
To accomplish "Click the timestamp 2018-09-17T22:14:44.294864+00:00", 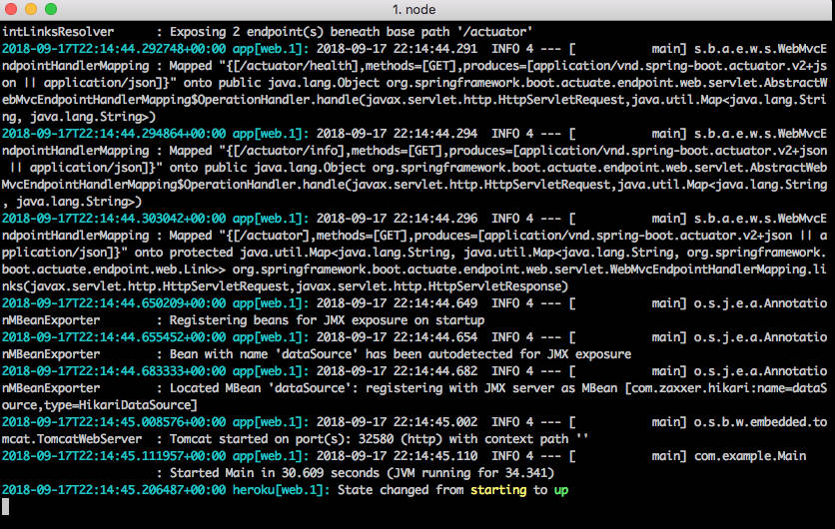I will tap(114, 133).
